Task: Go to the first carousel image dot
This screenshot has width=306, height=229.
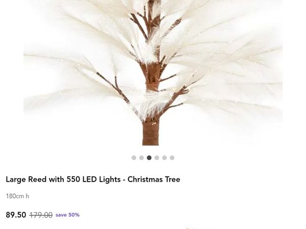Action: coord(134,158)
